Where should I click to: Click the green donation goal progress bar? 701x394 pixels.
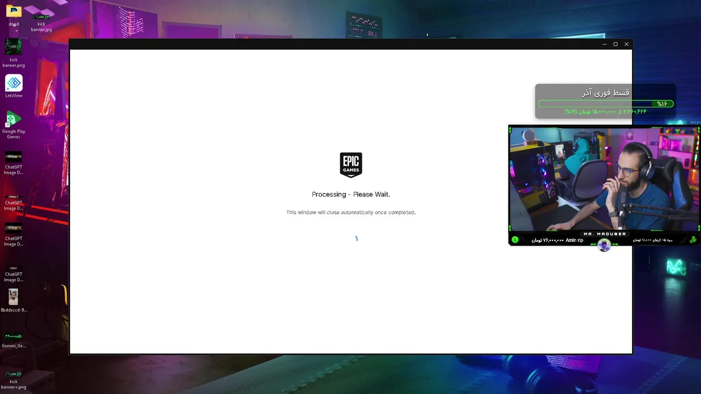coord(605,103)
